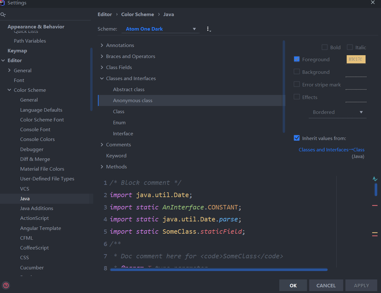Select Keyword in the list
This screenshot has height=293, width=381.
tap(116, 156)
